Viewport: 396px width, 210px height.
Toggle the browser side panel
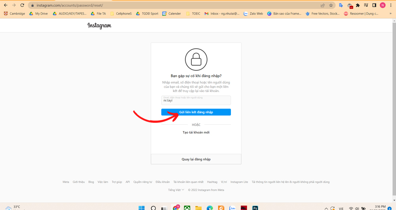374,5
